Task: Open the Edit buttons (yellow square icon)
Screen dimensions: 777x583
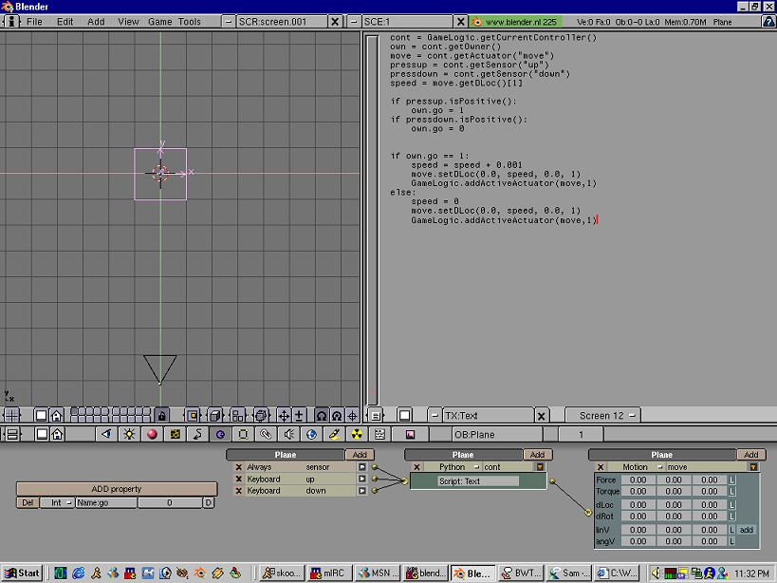Action: click(243, 435)
